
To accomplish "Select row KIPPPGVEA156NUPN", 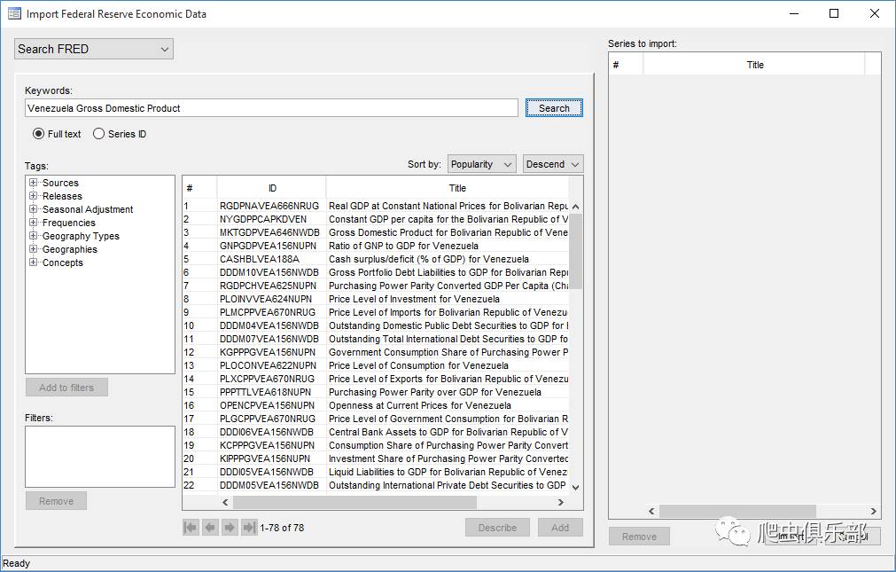I will [x=376, y=458].
